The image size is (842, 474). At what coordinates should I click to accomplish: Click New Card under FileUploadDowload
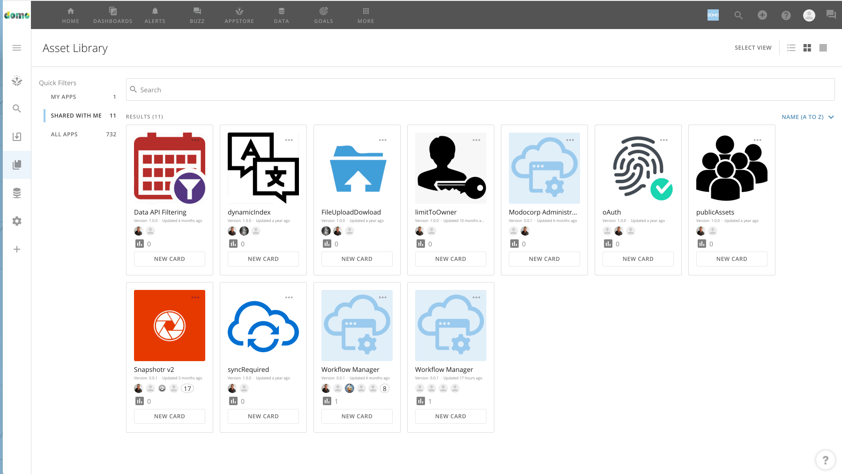pyautogui.click(x=357, y=259)
